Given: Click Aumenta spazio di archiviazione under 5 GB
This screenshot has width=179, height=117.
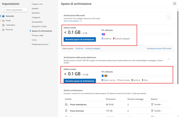Looking at the screenshot, I should click(80, 39).
